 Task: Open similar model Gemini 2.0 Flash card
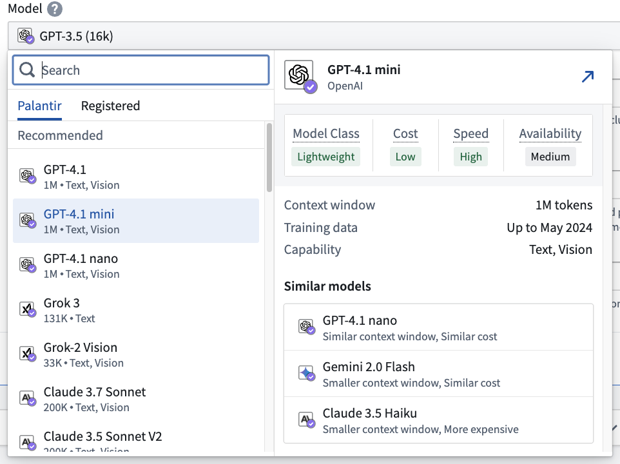[438, 374]
